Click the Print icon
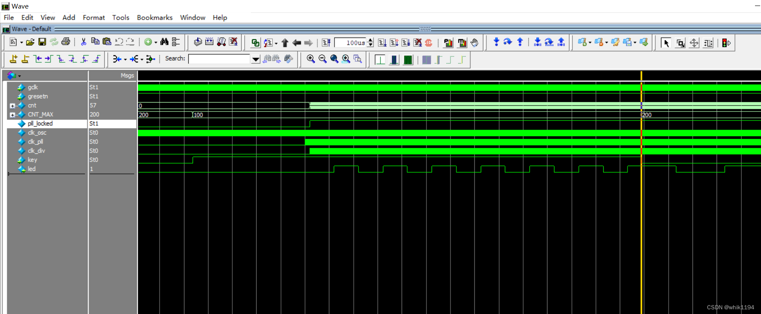The height and width of the screenshot is (314, 761). click(x=65, y=42)
